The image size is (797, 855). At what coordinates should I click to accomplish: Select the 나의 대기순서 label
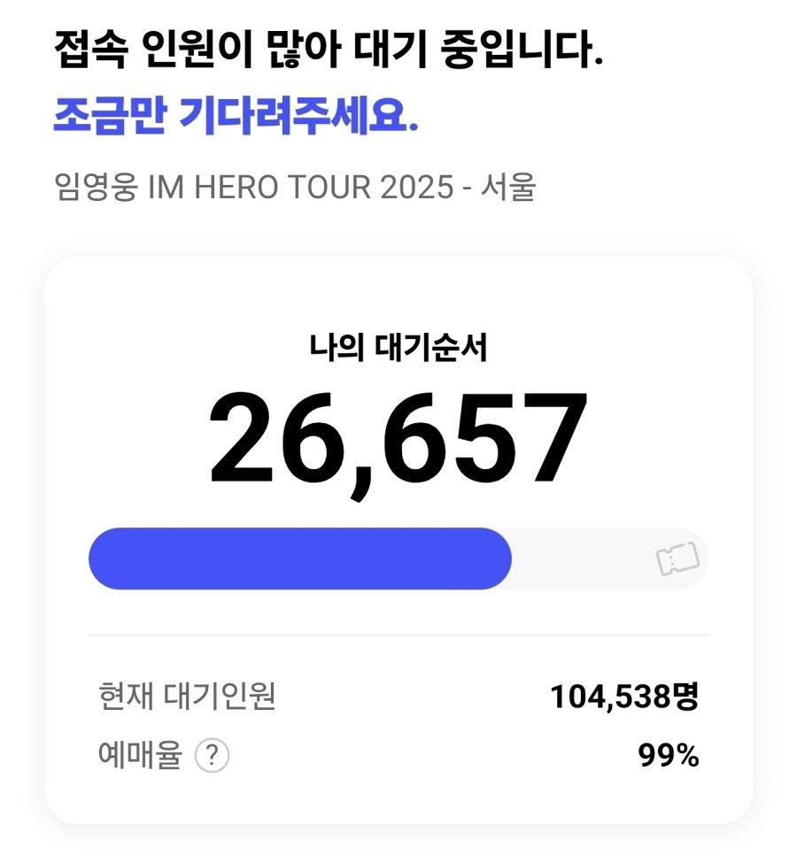pos(398,349)
